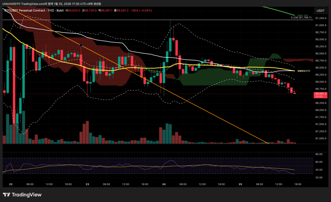331x202 pixels.
Task: Click the 20.00 level on the RSI scale
Action: (x=319, y=178)
